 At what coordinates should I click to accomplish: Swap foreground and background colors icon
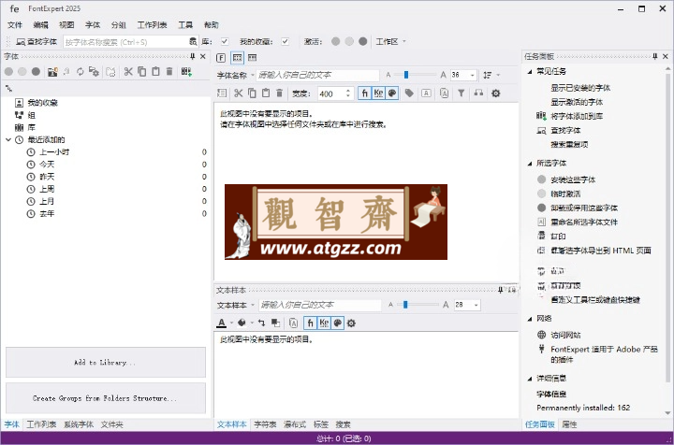(261, 323)
